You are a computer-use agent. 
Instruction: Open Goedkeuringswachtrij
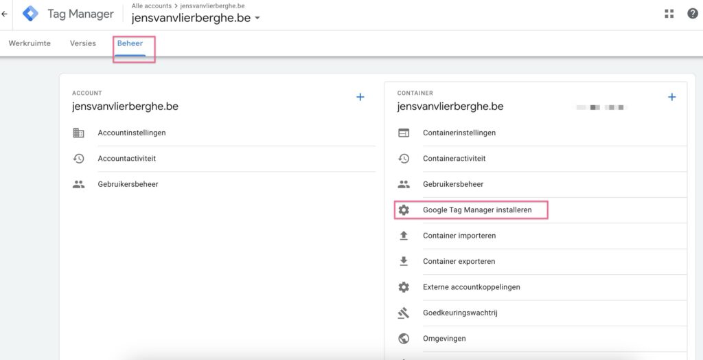pos(460,313)
